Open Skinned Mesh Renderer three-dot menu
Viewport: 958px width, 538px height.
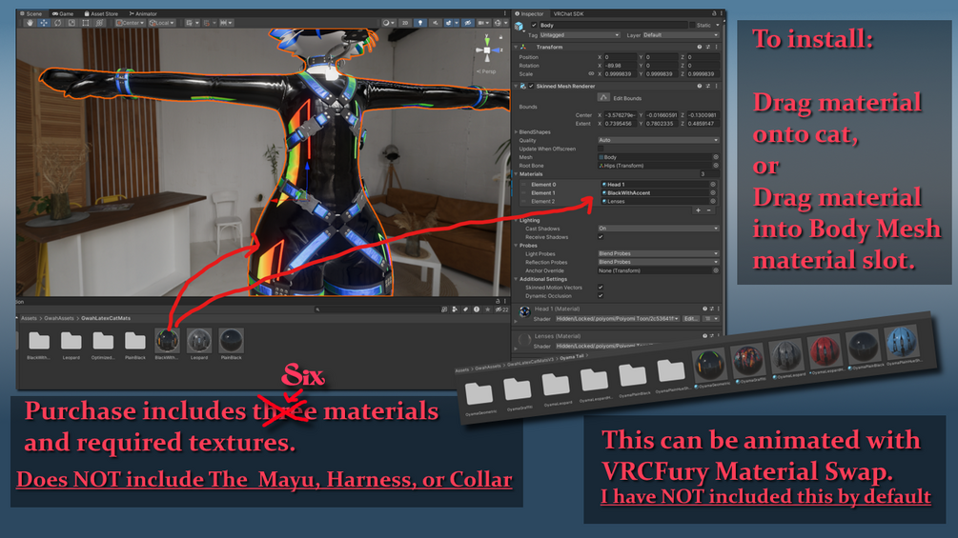tap(716, 86)
